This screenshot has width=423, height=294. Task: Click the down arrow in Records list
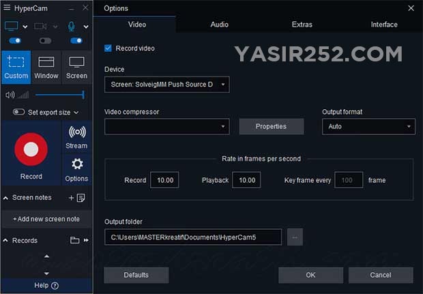46,274
